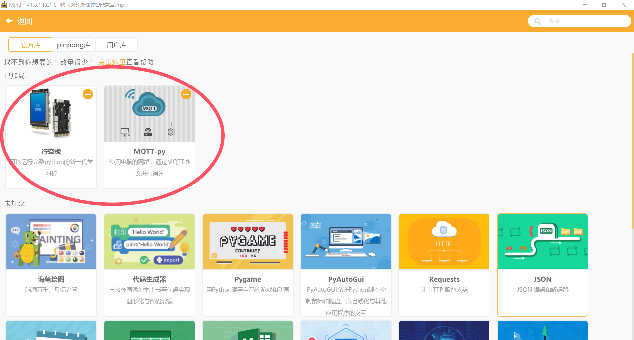Screen dimensions: 634x340
Task: Load the 海龟绘图 turtle painting library
Action: coord(51,242)
